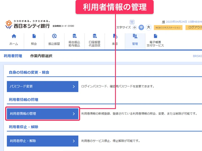Select large 大 font size
The height and width of the screenshot is (151, 202).
click(x=148, y=27)
